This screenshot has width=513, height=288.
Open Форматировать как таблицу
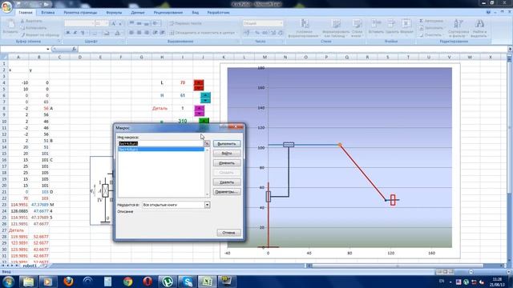click(x=336, y=28)
